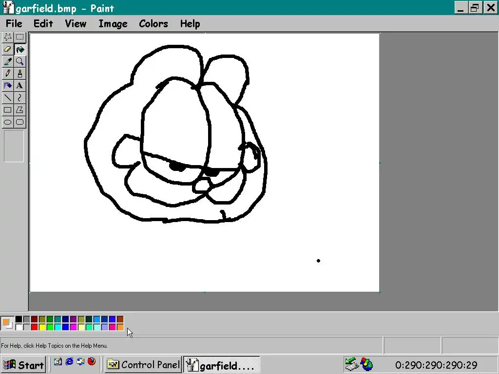Viewport: 499px width, 374px height.
Task: Click the empty tool options box under the toolbox
Action: click(14, 146)
